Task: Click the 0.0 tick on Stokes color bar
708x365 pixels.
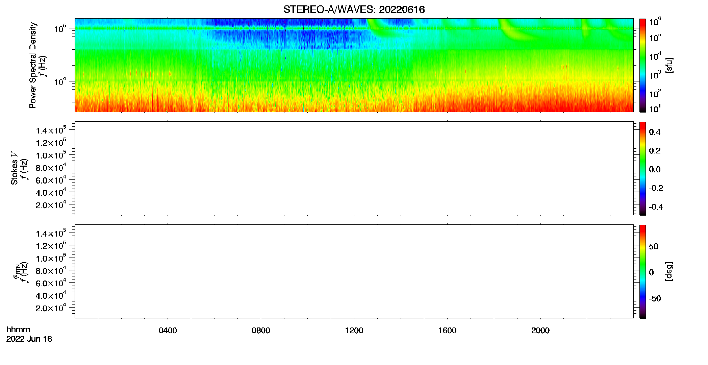Action: pos(655,169)
